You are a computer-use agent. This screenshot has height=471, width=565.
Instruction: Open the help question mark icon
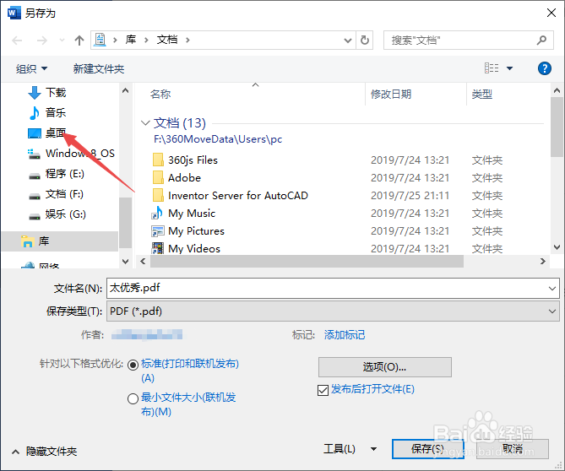[545, 68]
